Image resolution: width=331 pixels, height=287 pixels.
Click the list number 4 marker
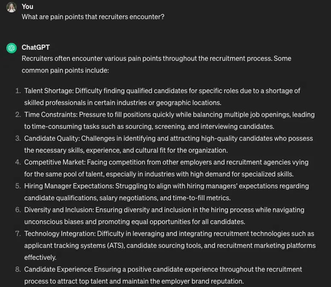point(18,162)
